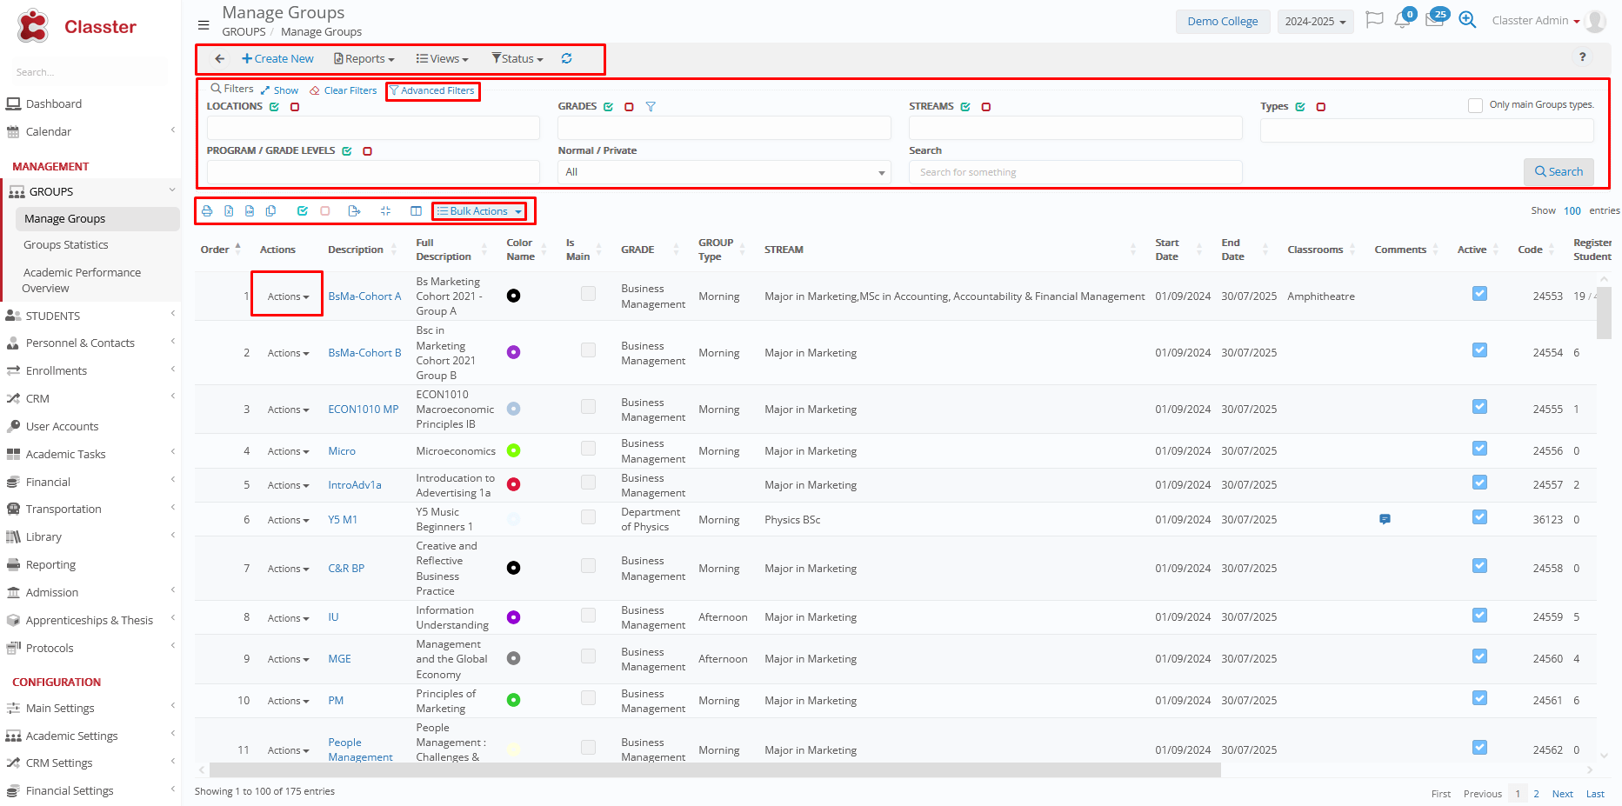Click the print icon in the table toolbar
The image size is (1622, 806).
click(207, 211)
